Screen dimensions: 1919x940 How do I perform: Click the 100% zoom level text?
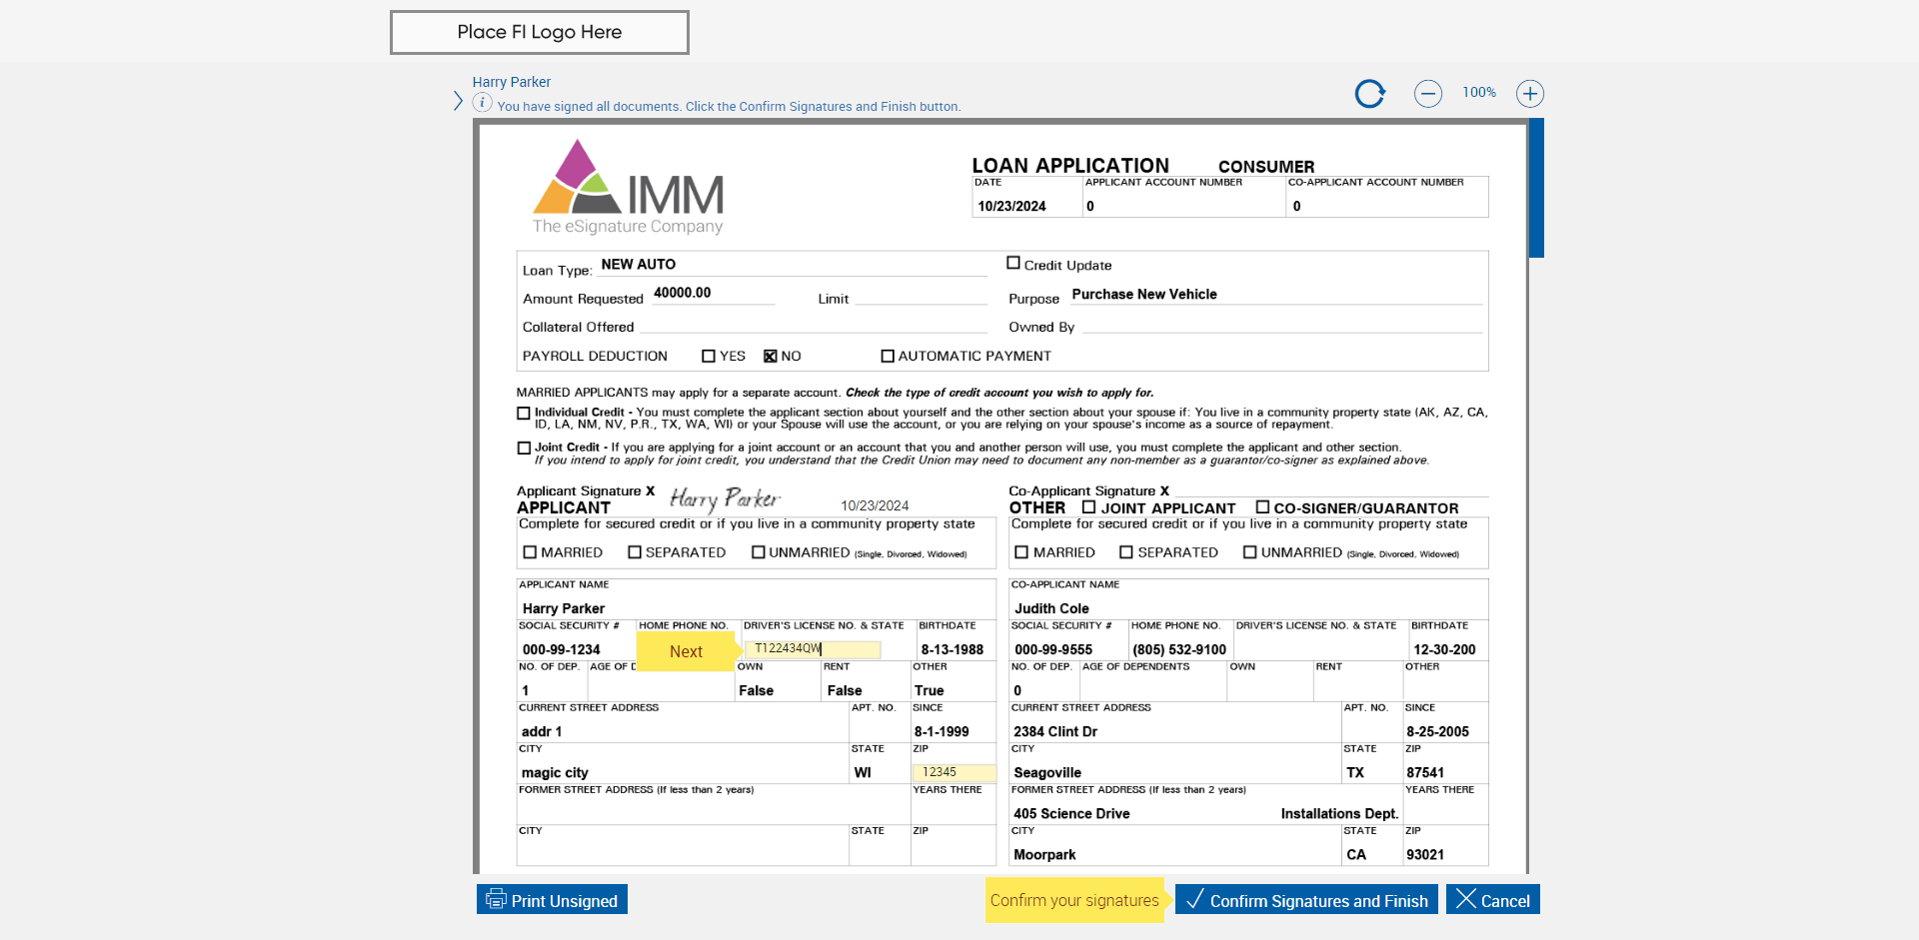(x=1479, y=93)
